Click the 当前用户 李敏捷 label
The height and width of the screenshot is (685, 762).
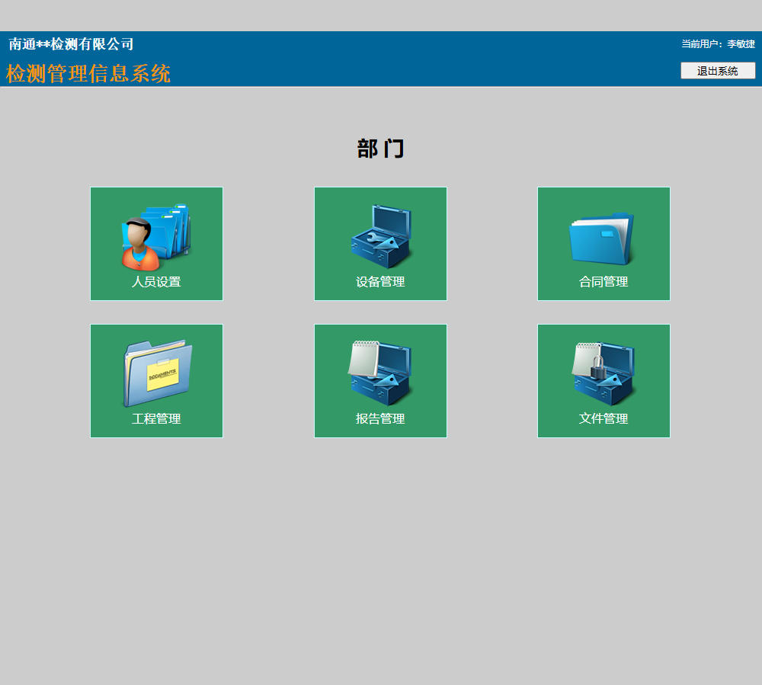tap(718, 44)
